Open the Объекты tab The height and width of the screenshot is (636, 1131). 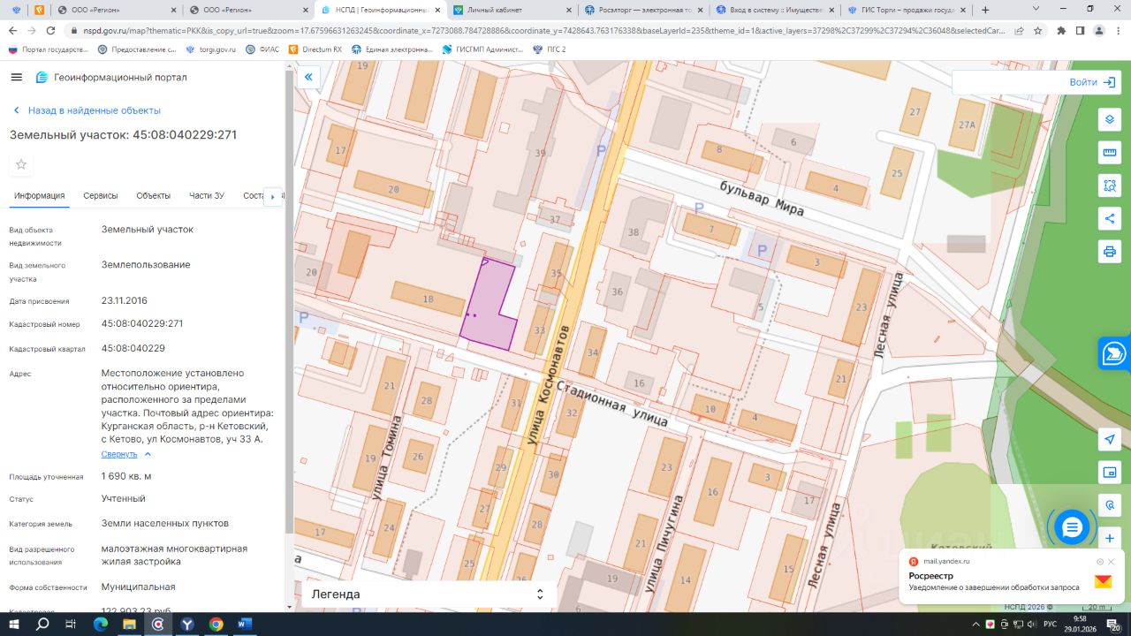pyautogui.click(x=154, y=196)
